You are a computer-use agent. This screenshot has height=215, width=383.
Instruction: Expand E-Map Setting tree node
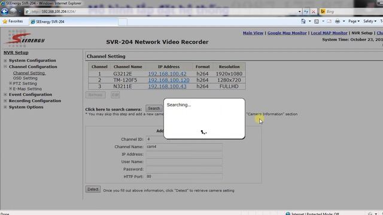[11, 89]
